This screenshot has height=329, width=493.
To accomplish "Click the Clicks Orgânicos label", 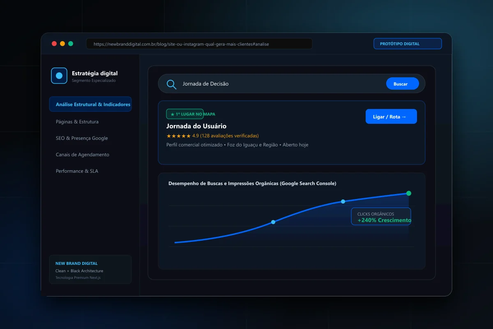I will coord(376,214).
